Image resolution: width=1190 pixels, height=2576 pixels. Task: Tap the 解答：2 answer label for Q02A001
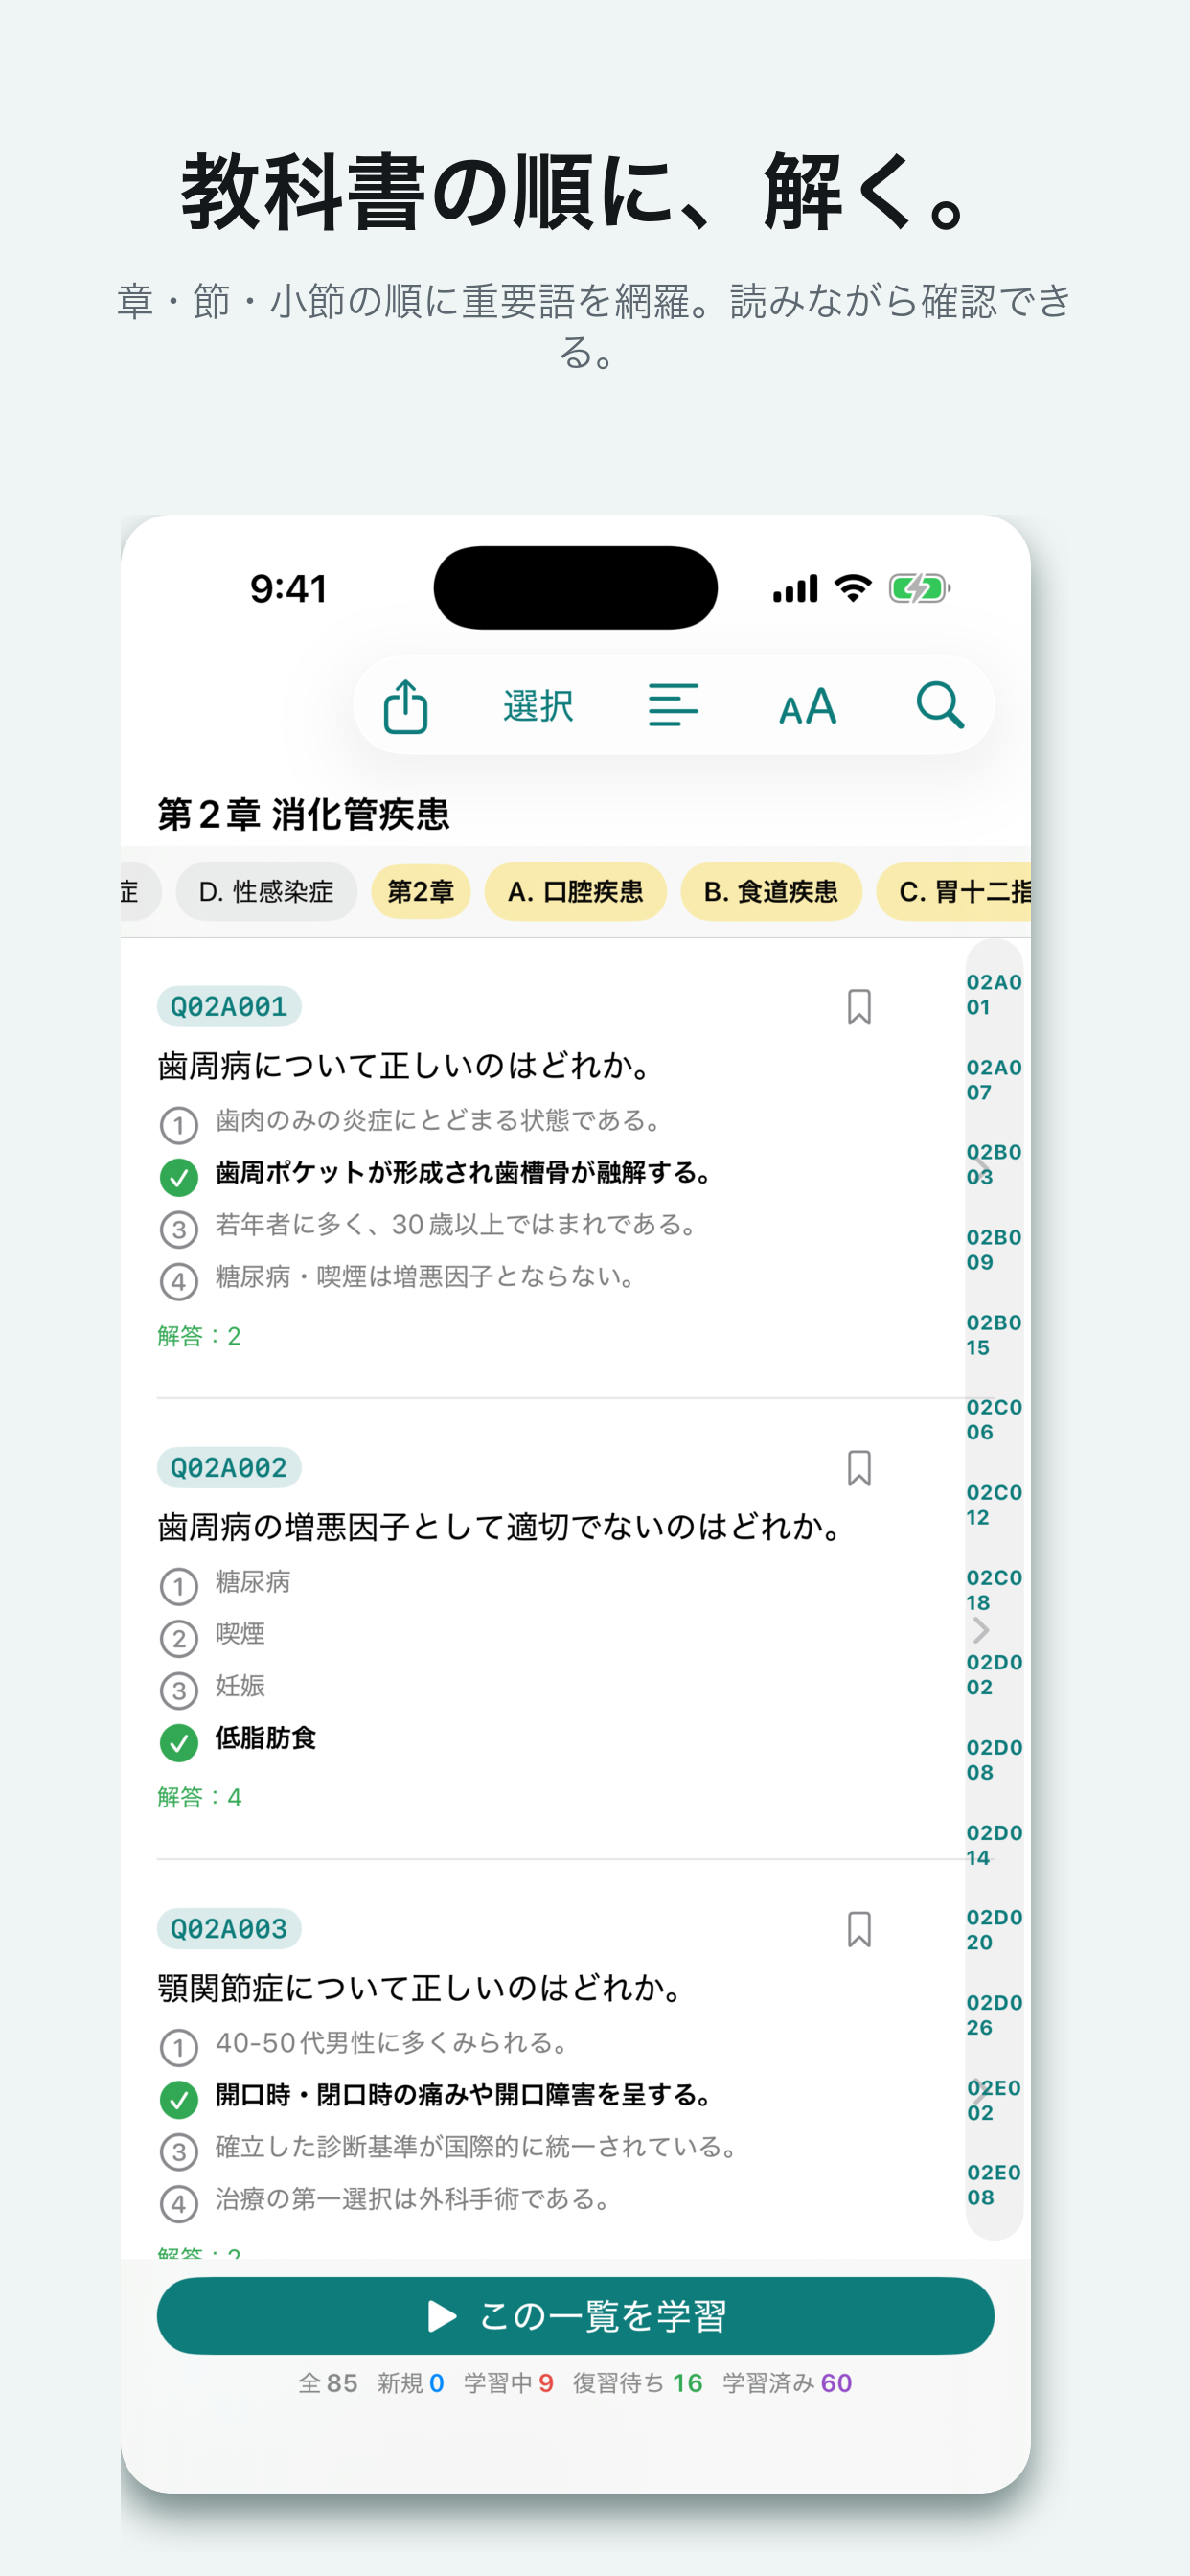pos(199,1336)
